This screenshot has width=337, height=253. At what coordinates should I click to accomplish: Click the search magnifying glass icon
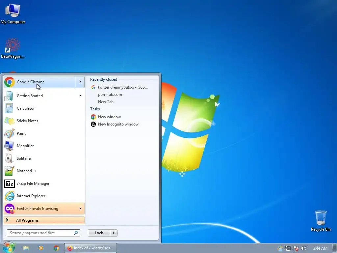pos(76,233)
